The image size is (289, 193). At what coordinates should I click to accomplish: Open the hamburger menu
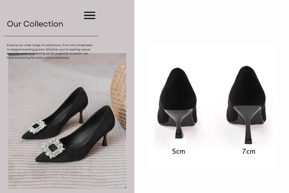pyautogui.click(x=89, y=15)
